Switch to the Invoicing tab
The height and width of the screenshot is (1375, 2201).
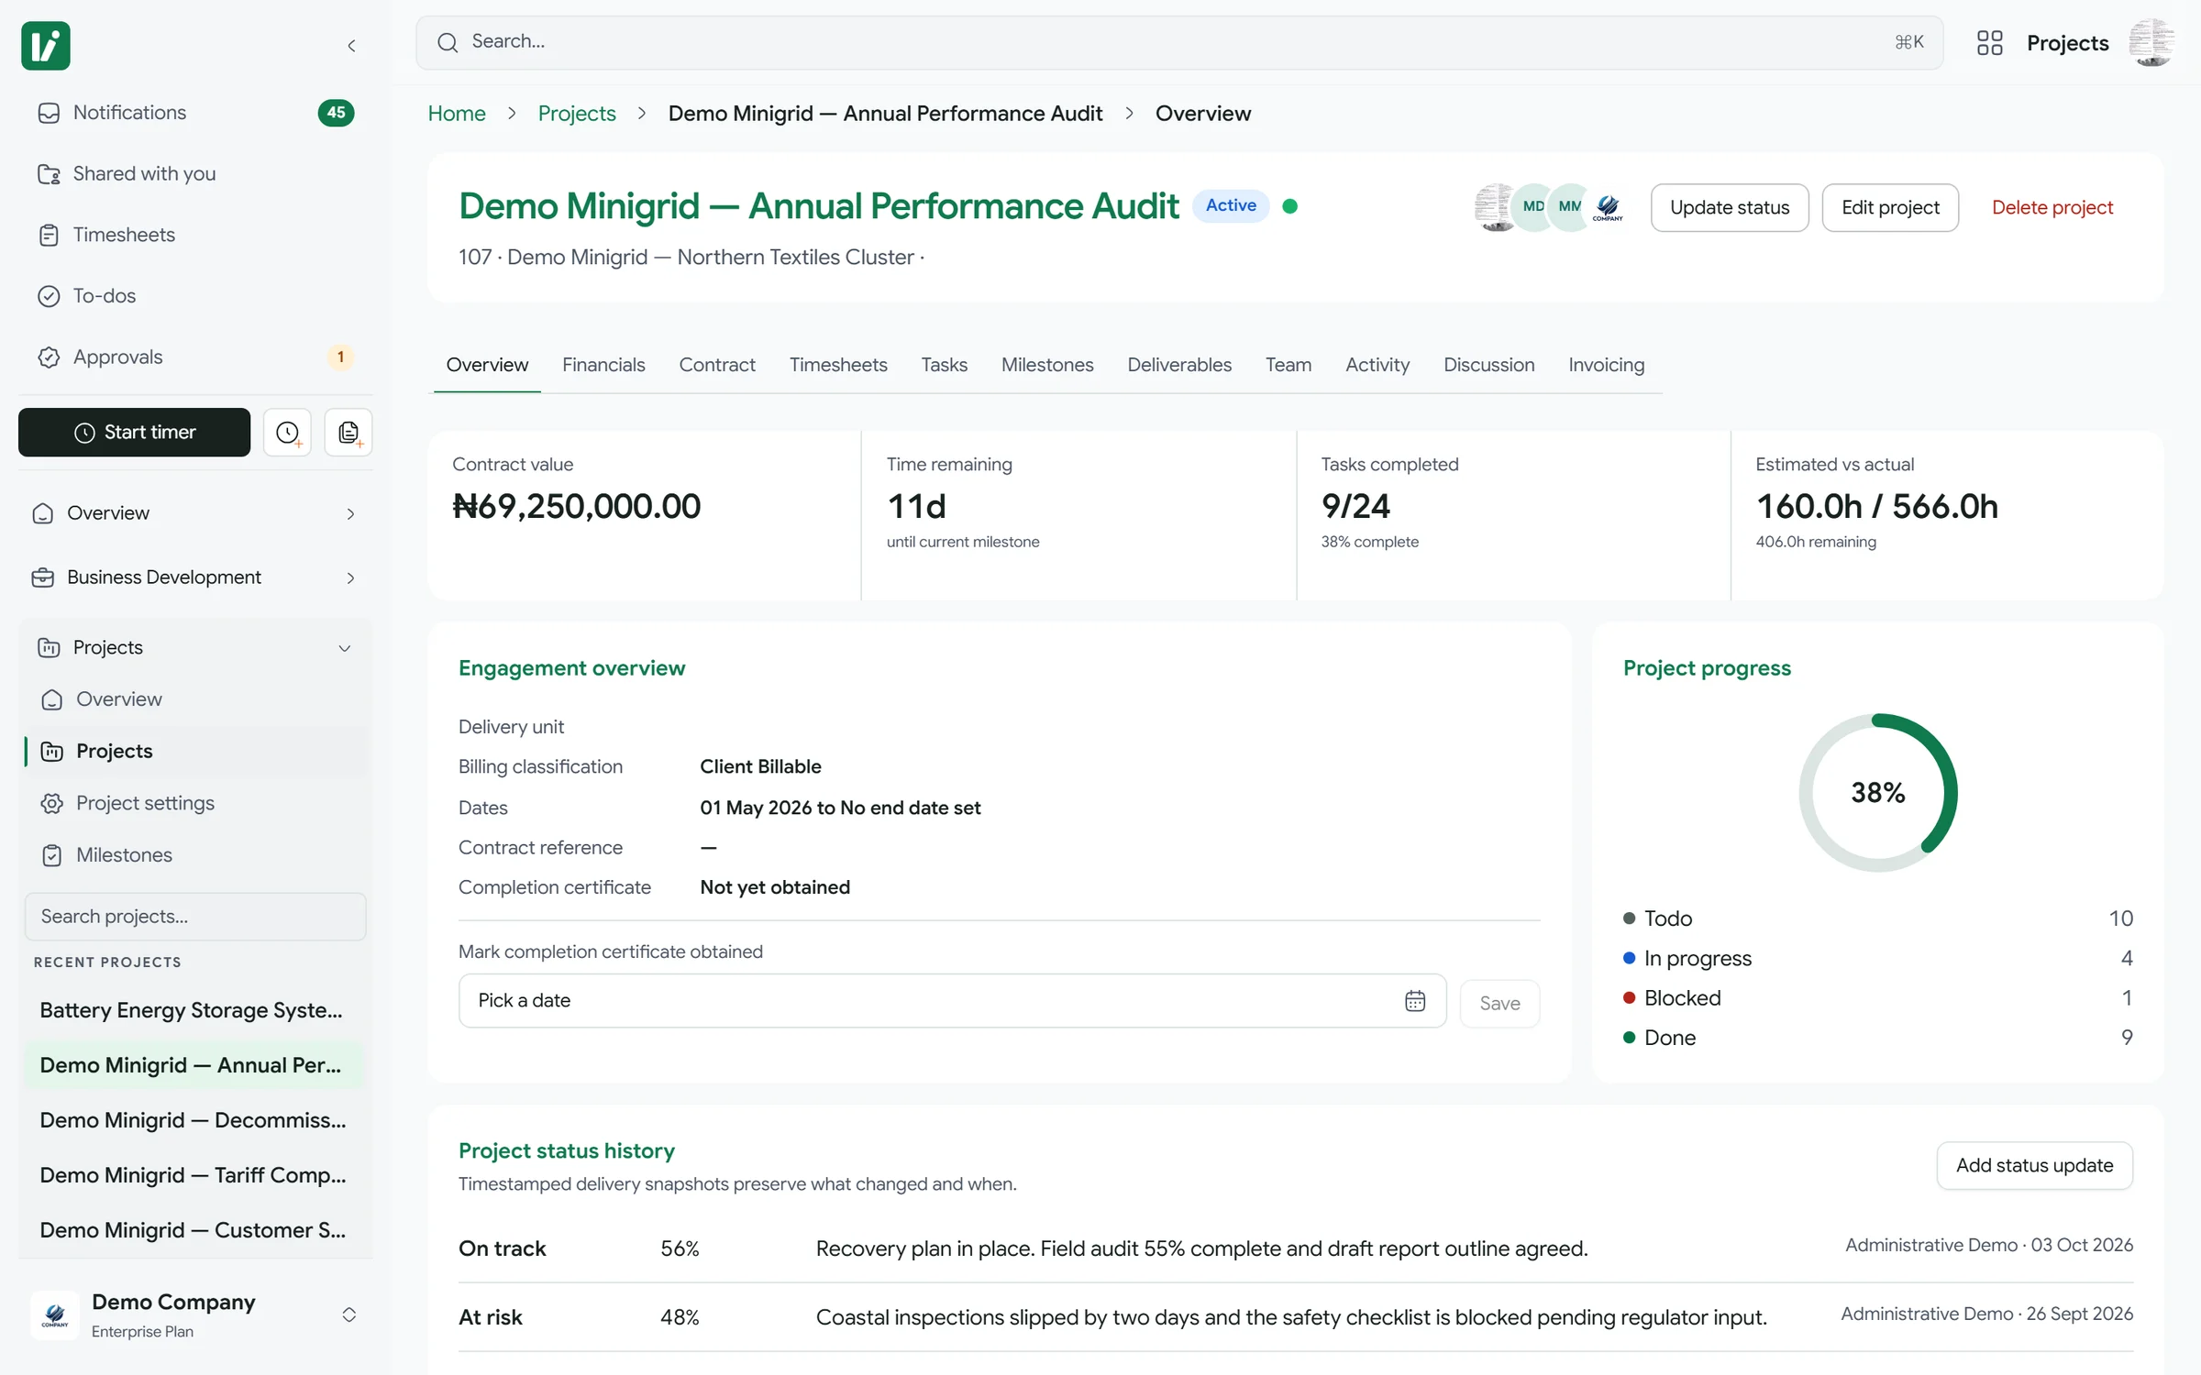tap(1606, 365)
